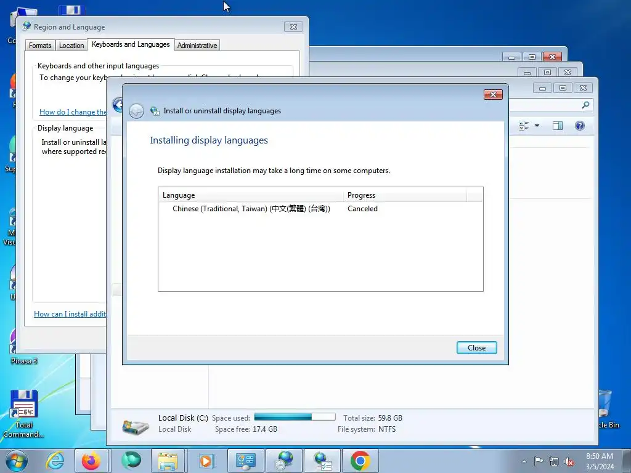
Task: Open the change view dropdown arrow in Explorer
Action: tap(537, 126)
